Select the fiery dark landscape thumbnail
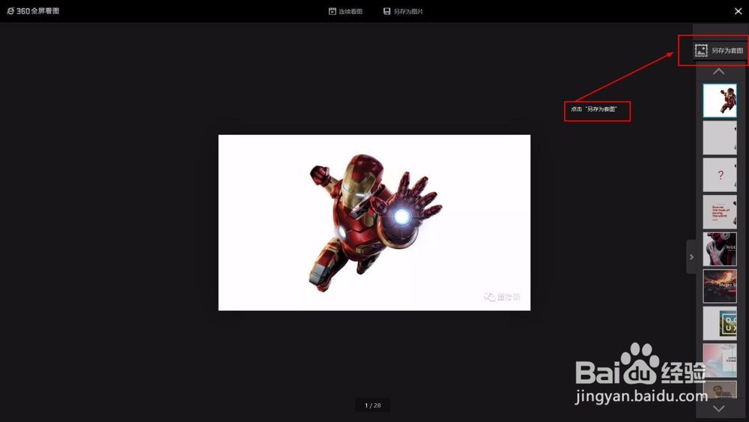Image resolution: width=749 pixels, height=422 pixels. 719,286
